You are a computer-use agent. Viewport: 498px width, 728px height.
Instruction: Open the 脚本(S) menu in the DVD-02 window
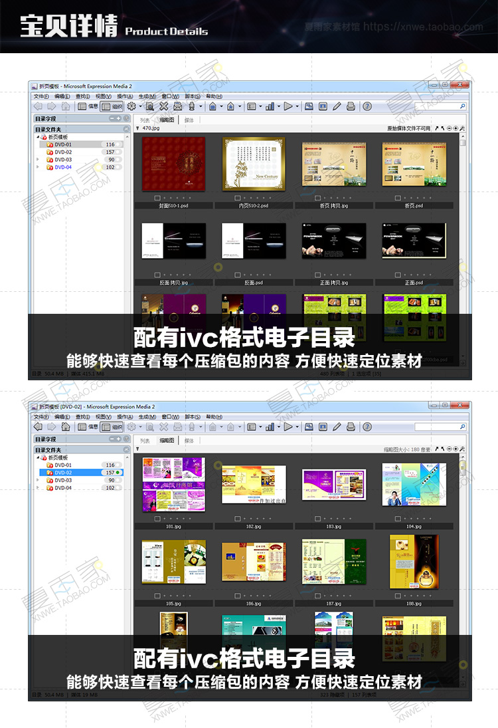pos(193,417)
